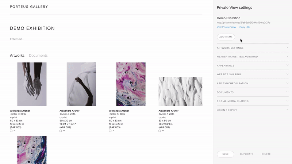Open the options chevron under Tactile 2
Viewport: 292px width, 164px height.
click(x=64, y=131)
